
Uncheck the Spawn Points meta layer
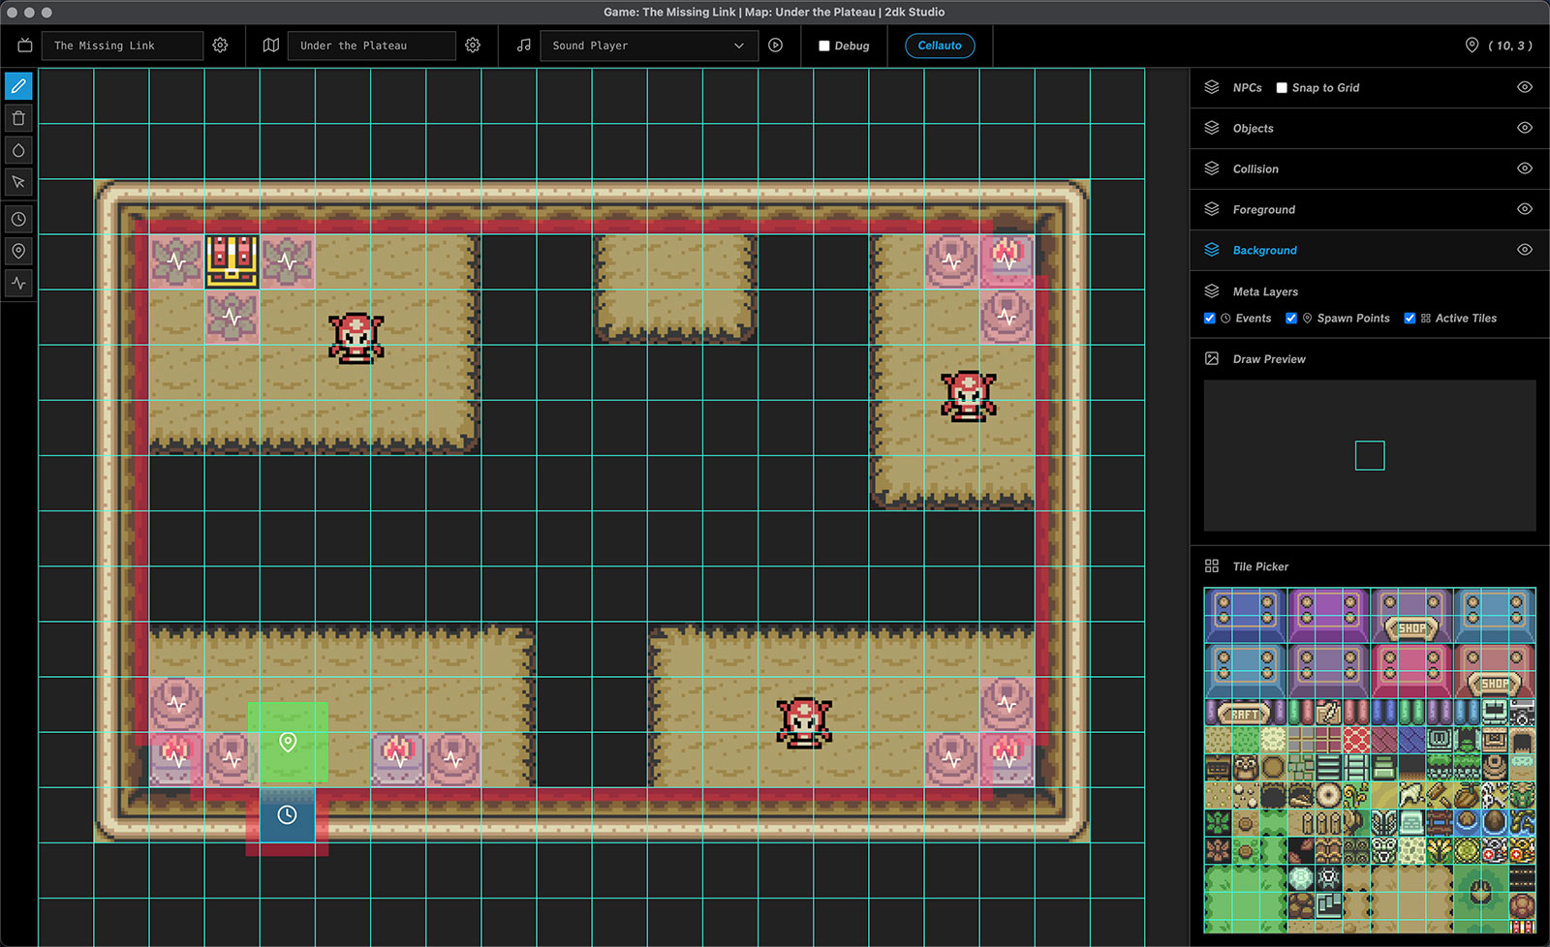(1291, 319)
